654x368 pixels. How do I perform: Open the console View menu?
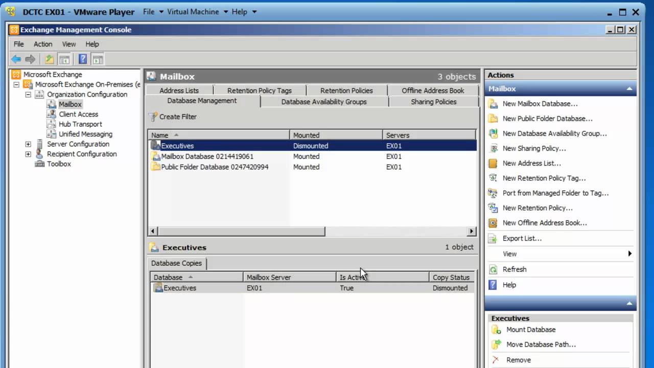[x=69, y=44]
